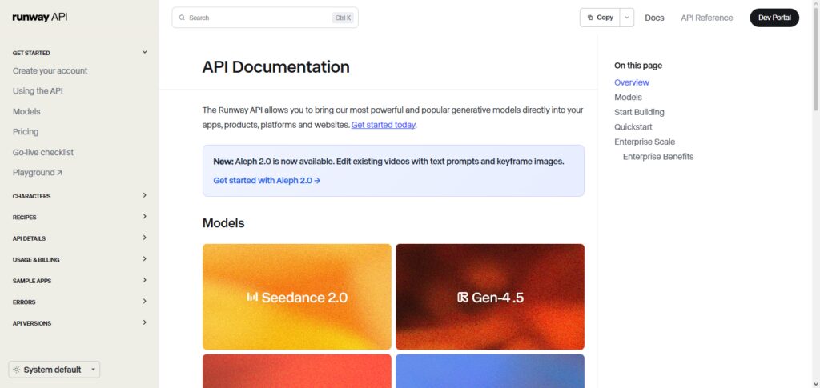Open the Go-live checklist page
Image resolution: width=820 pixels, height=388 pixels.
[x=43, y=153]
